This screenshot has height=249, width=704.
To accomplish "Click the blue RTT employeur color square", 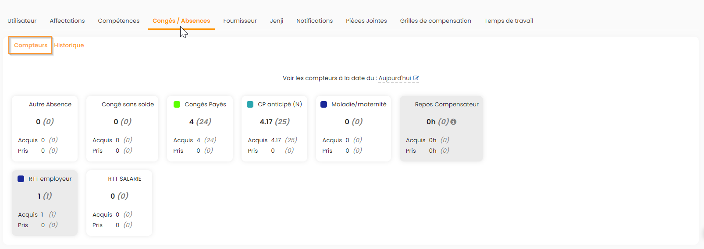I will 21,179.
